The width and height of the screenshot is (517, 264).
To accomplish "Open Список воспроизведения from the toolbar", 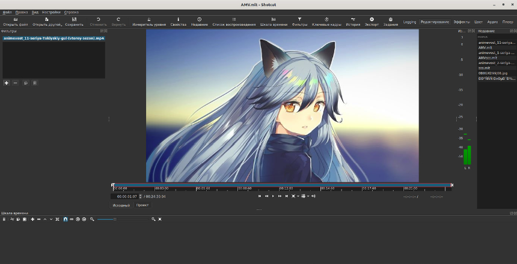I will pyautogui.click(x=234, y=22).
